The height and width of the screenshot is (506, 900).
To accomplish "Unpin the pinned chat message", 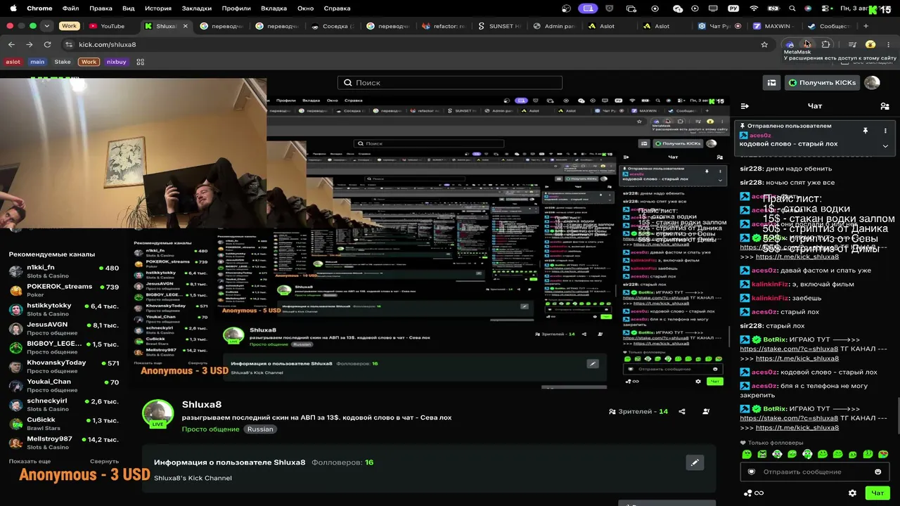I will tap(866, 131).
